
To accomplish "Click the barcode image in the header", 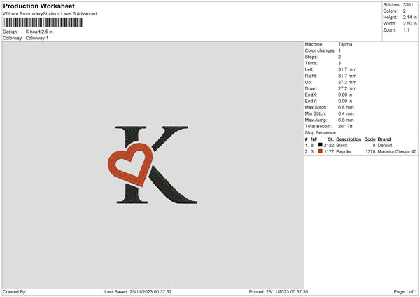I will click(43, 22).
